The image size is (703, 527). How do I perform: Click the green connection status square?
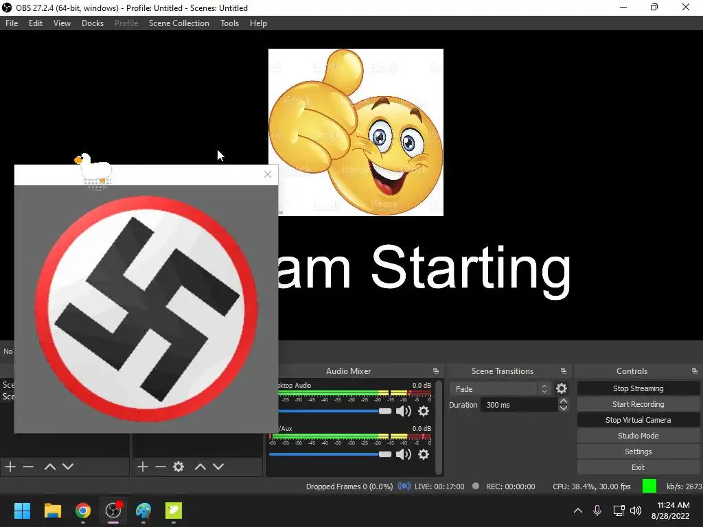(x=649, y=487)
